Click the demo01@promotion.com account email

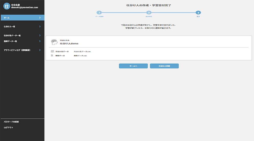pos(25,8)
